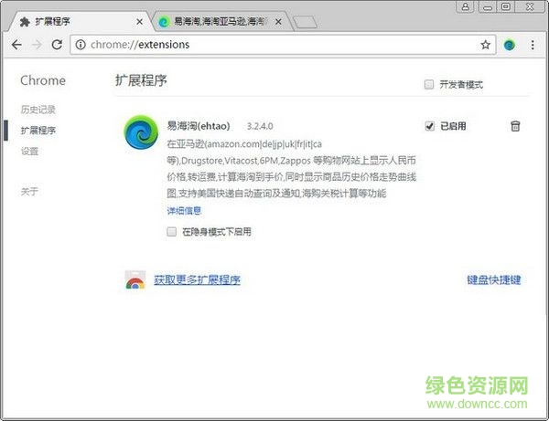Click the 易海淘(ehtao) extension name
The height and width of the screenshot is (421, 549).
pos(199,126)
